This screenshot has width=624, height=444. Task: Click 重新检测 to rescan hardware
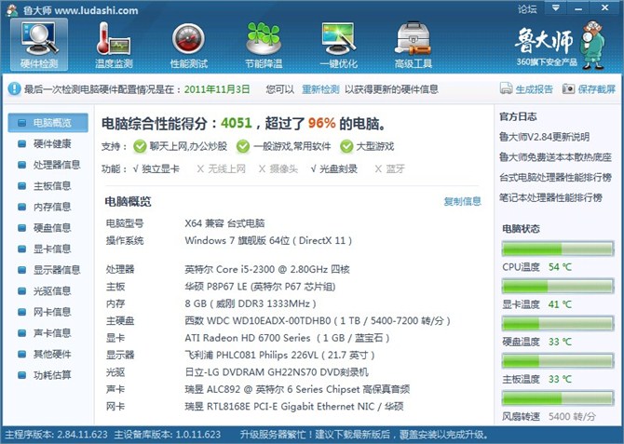click(x=320, y=89)
